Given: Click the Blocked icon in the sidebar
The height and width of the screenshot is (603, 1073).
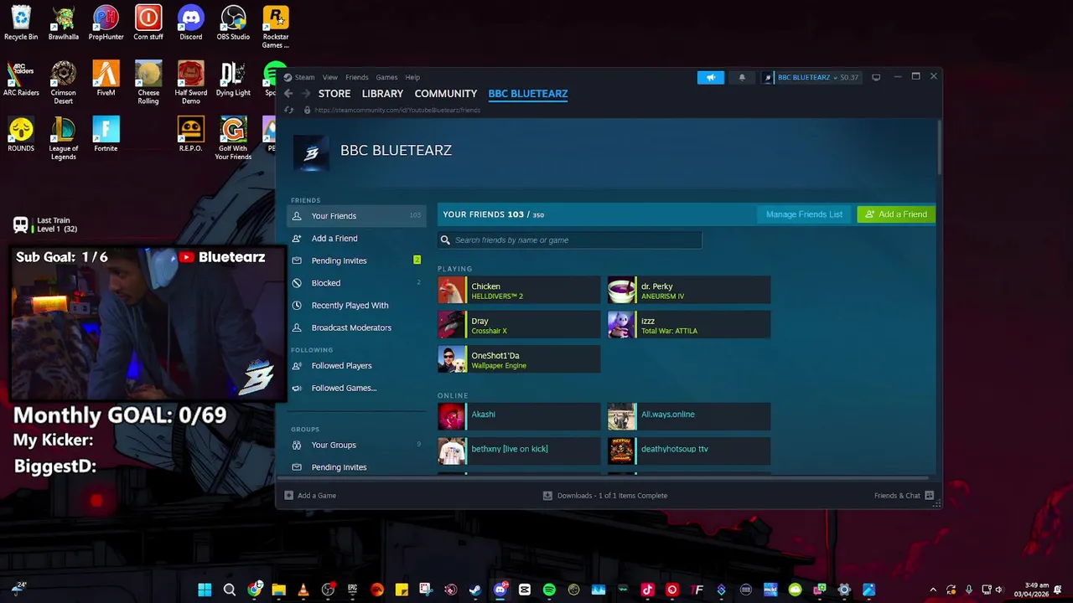Looking at the screenshot, I should 297,283.
